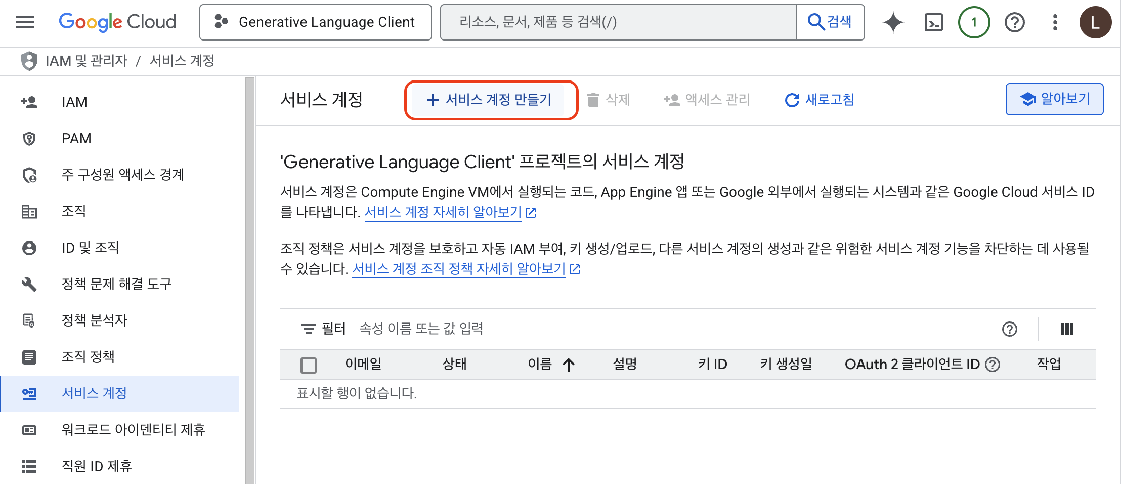
Task: Open the Gemini sparkle assistant icon
Action: (x=893, y=22)
